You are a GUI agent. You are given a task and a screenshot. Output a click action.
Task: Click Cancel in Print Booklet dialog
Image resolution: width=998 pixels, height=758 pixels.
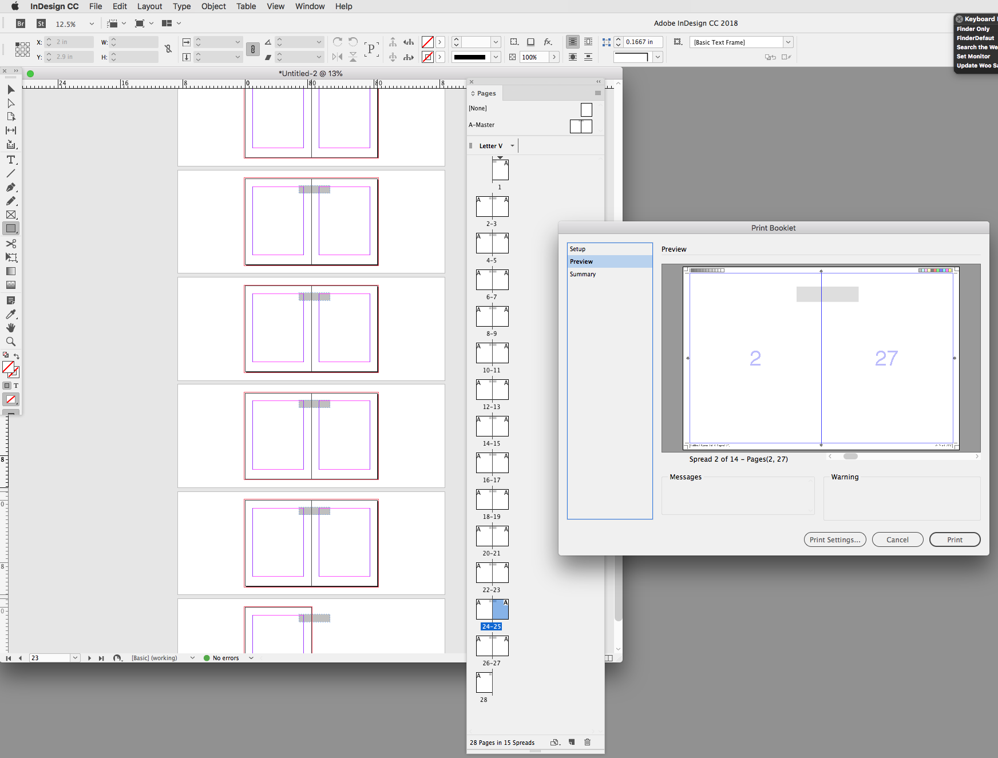click(897, 539)
